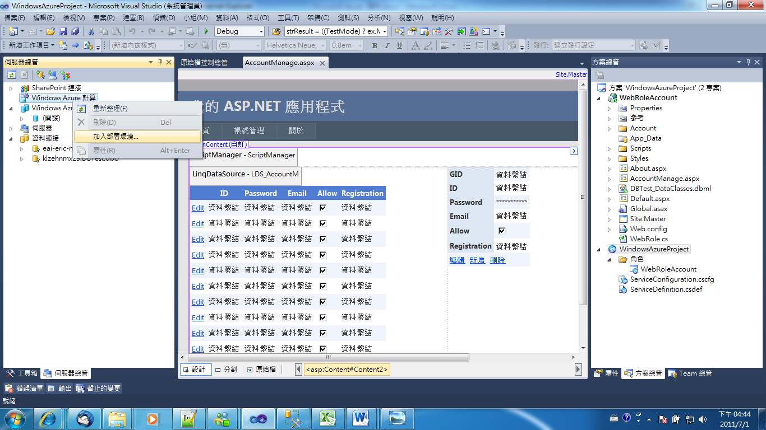The width and height of the screenshot is (766, 430).
Task: Expand the Scripts folder node
Action: coord(610,148)
